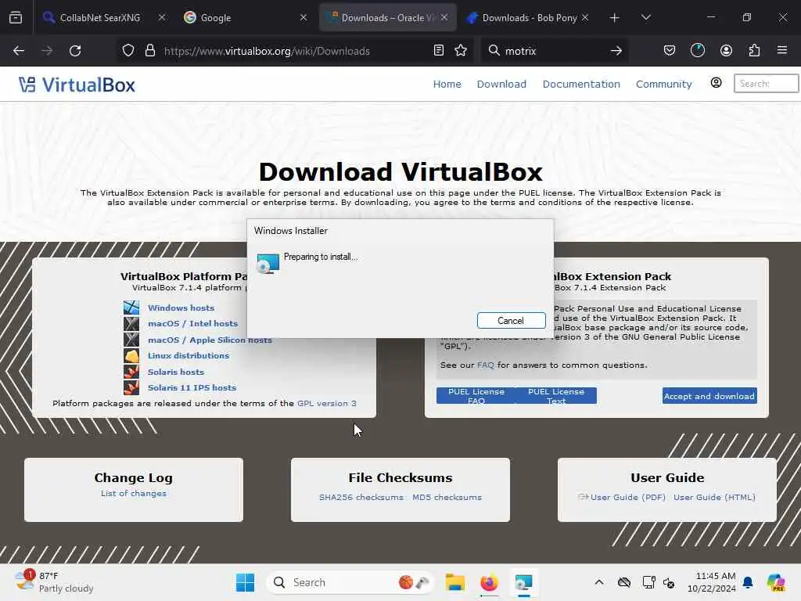Open the List of changes link

[133, 493]
